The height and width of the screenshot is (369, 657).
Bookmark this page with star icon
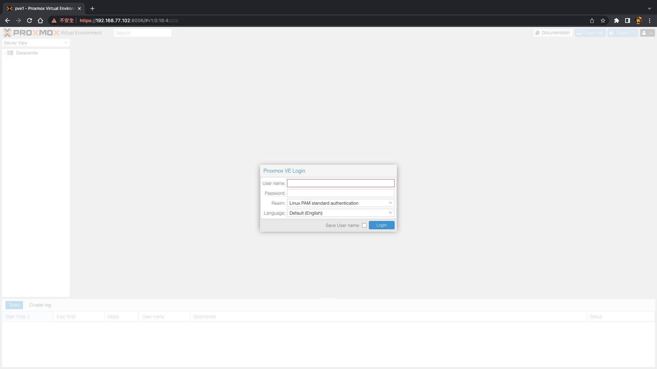tap(603, 20)
